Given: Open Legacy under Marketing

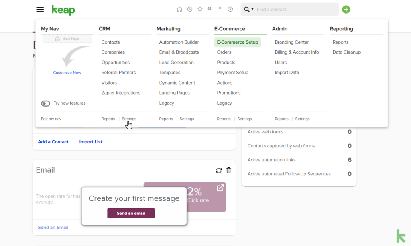Looking at the screenshot, I should tap(167, 103).
